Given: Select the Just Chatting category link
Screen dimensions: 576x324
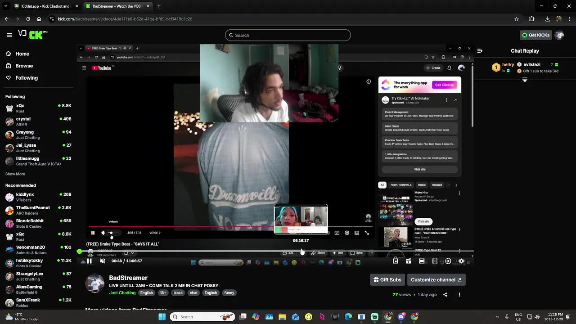Looking at the screenshot, I should (x=122, y=293).
